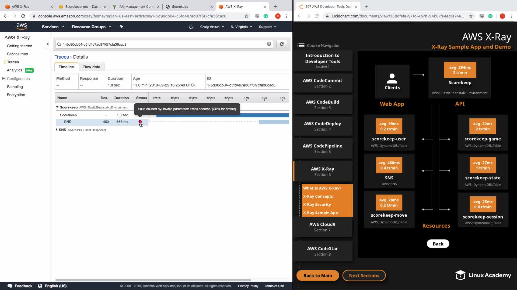Click the trace ID search field
Screen dimensions: 517x290
point(162,44)
